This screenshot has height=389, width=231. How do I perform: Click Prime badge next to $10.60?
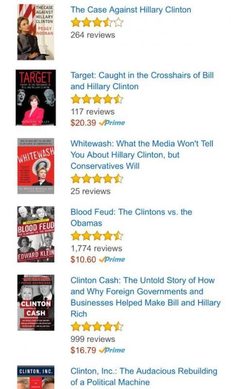pyautogui.click(x=112, y=259)
